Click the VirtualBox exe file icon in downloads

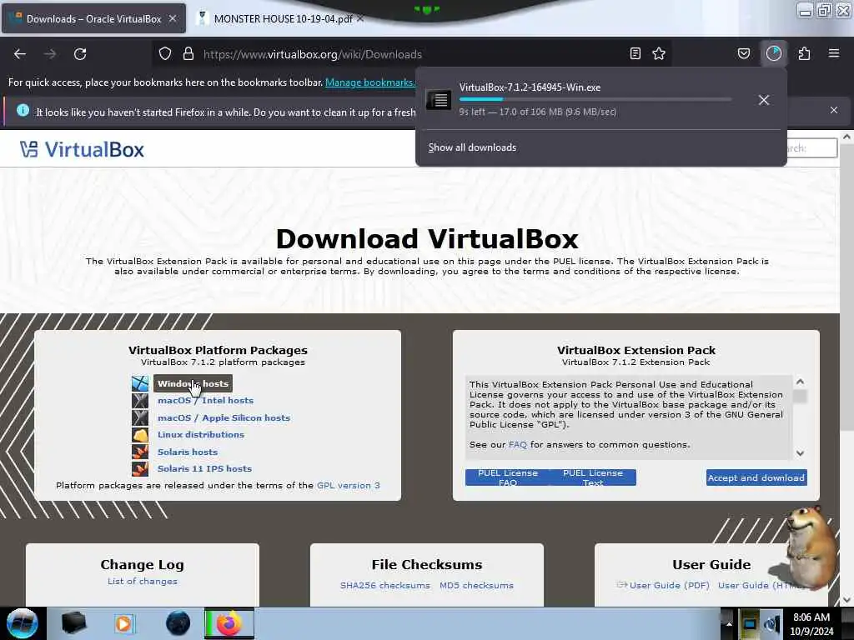tap(439, 100)
